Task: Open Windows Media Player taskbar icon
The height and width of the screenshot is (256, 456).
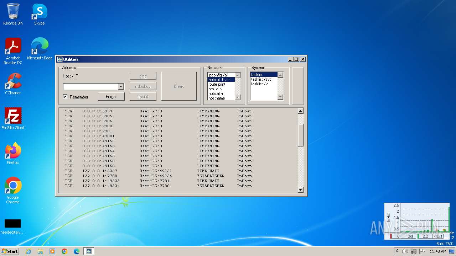Action: coord(52,251)
